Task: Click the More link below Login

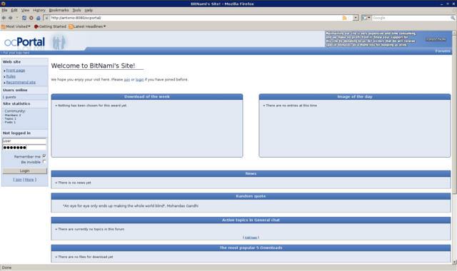Action: [x=29, y=180]
